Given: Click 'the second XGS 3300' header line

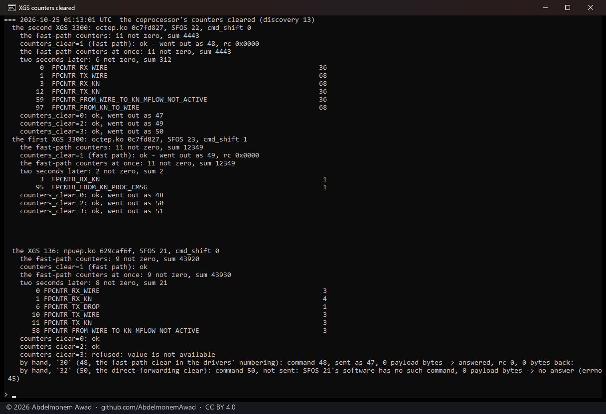Looking at the screenshot, I should pyautogui.click(x=132, y=28).
